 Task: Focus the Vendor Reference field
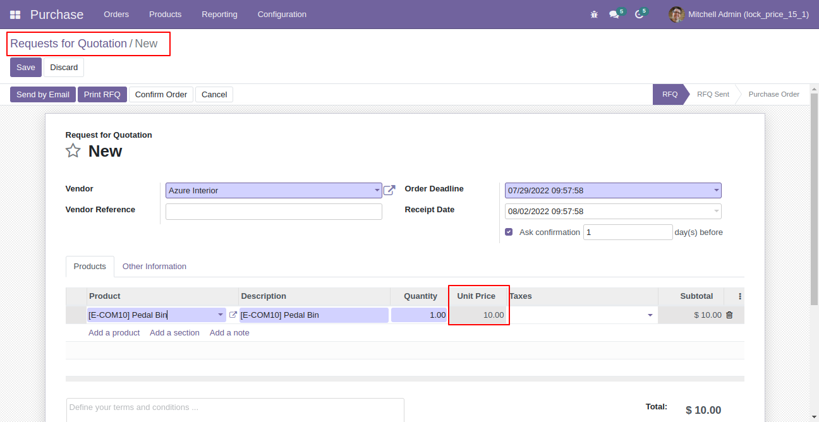274,212
